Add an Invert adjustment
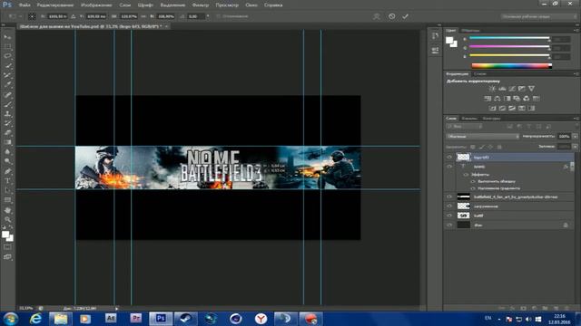The height and width of the screenshot is (326, 581). pos(492,108)
